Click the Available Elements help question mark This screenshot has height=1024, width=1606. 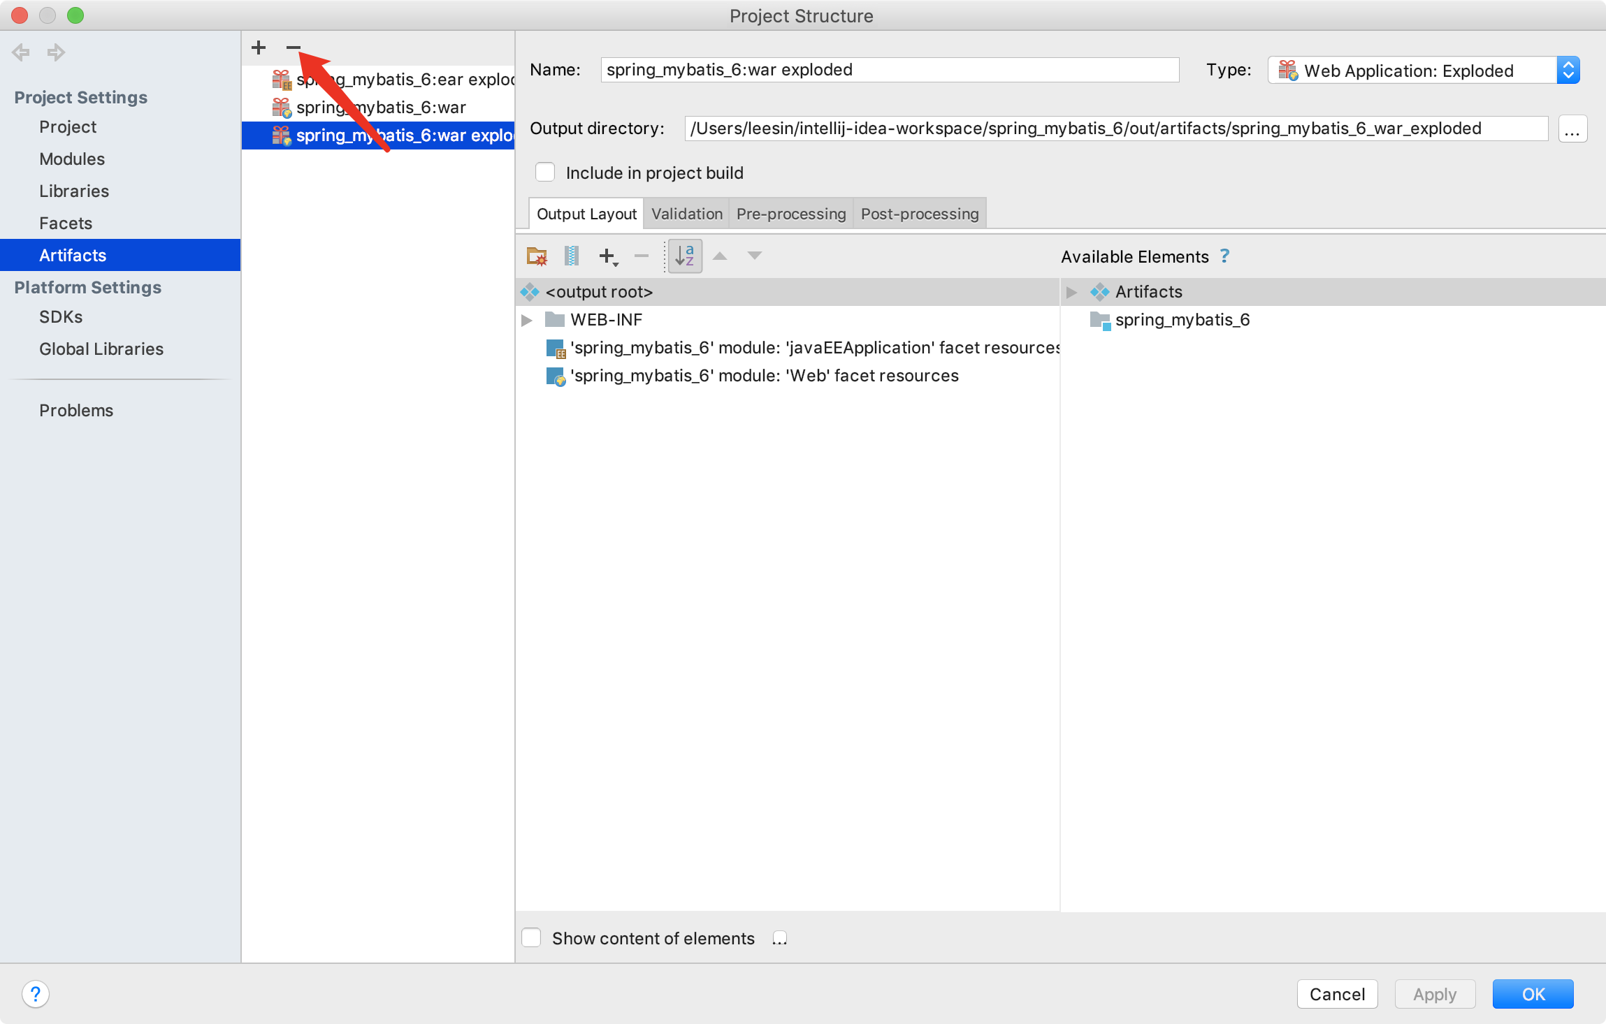tap(1224, 256)
